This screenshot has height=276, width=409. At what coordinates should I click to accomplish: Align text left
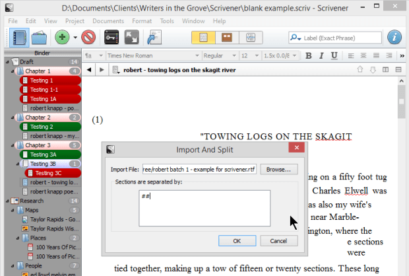pyautogui.click(x=351, y=55)
